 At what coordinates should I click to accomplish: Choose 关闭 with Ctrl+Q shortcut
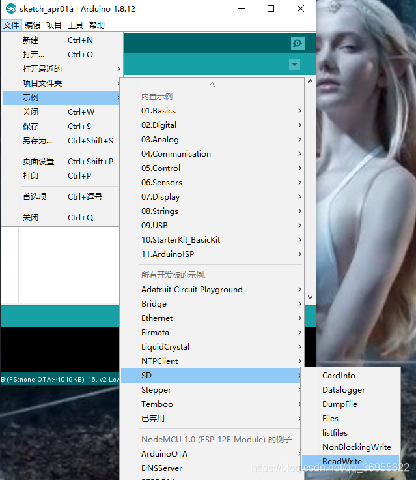(x=61, y=218)
